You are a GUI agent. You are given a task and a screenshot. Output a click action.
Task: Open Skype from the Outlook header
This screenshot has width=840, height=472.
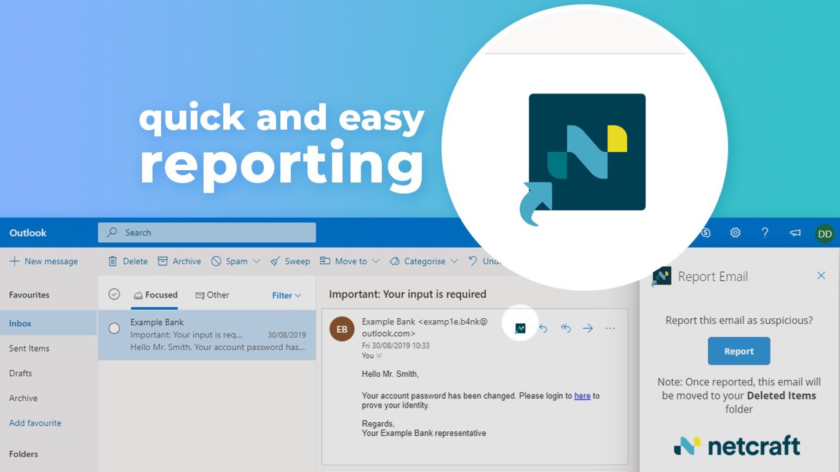click(x=707, y=233)
